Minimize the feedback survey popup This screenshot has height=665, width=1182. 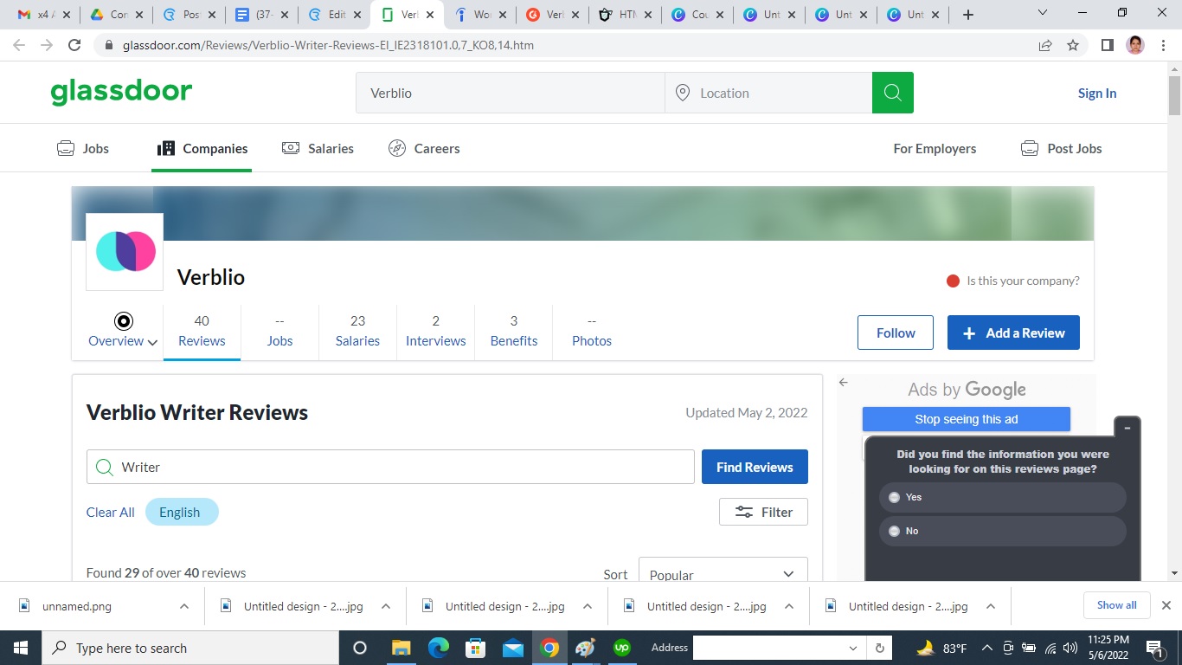(1127, 428)
